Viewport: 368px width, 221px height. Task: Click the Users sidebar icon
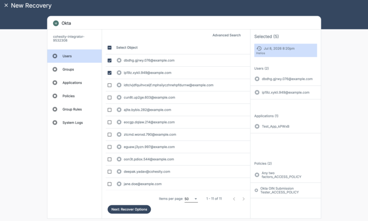pos(55,56)
